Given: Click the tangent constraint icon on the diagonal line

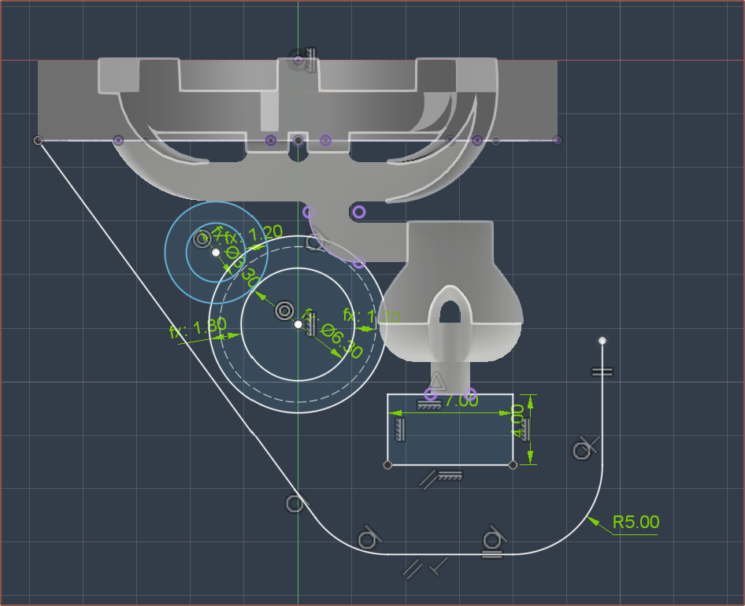Looking at the screenshot, I should click(295, 503).
